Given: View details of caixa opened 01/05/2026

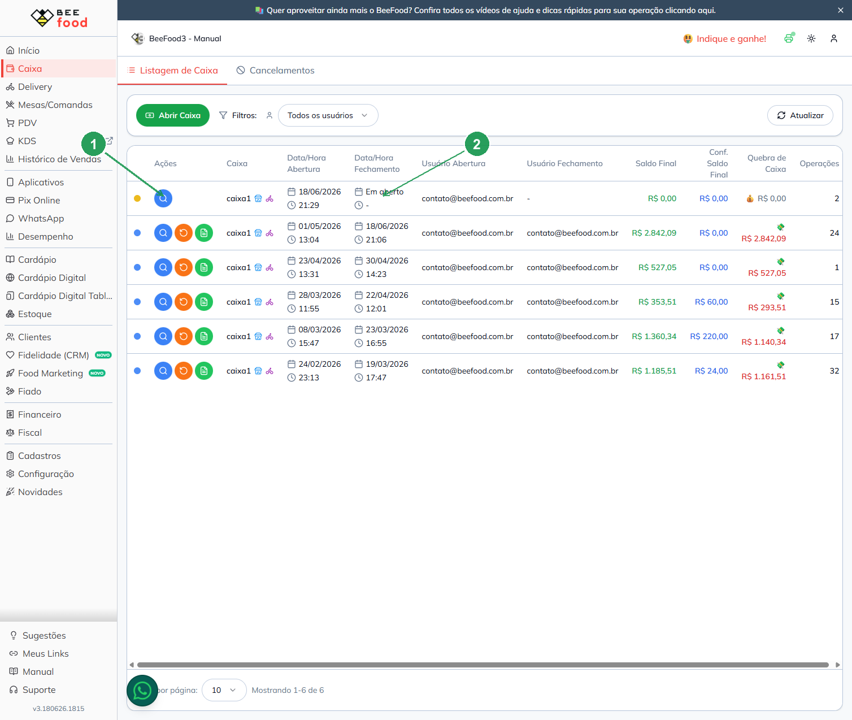Looking at the screenshot, I should pyautogui.click(x=163, y=233).
